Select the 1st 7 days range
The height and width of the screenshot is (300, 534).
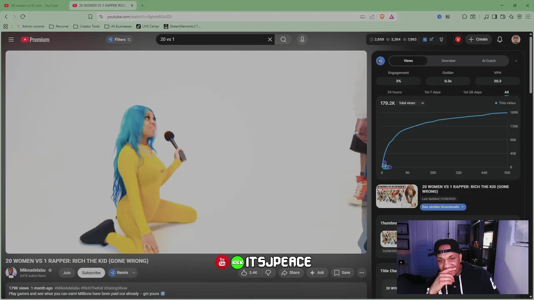pos(432,92)
